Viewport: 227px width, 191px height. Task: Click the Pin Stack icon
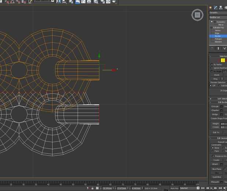[x=212, y=48]
